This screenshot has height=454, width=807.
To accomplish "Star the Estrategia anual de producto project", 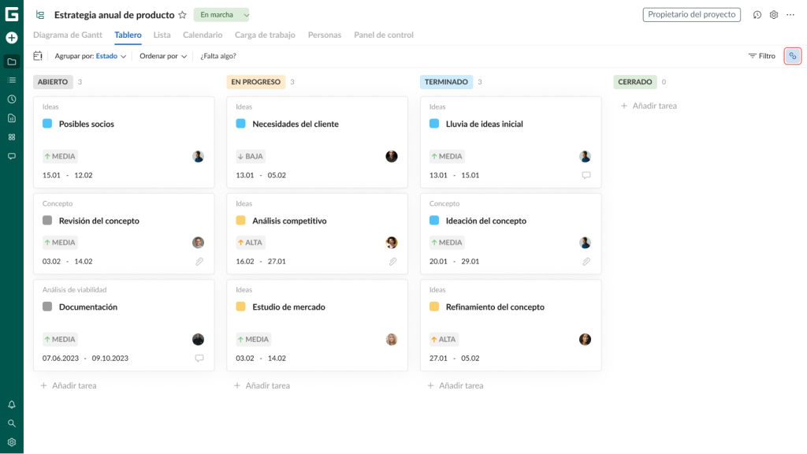I will 182,15.
